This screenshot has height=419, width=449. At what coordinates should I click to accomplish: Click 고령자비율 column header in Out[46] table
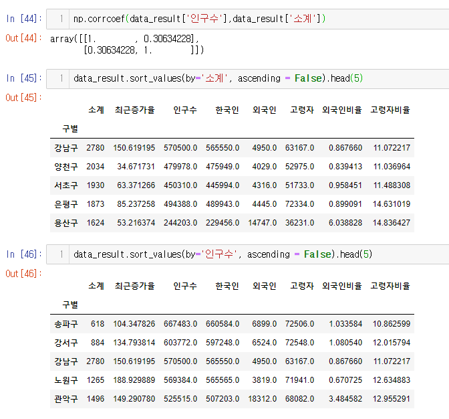point(390,286)
